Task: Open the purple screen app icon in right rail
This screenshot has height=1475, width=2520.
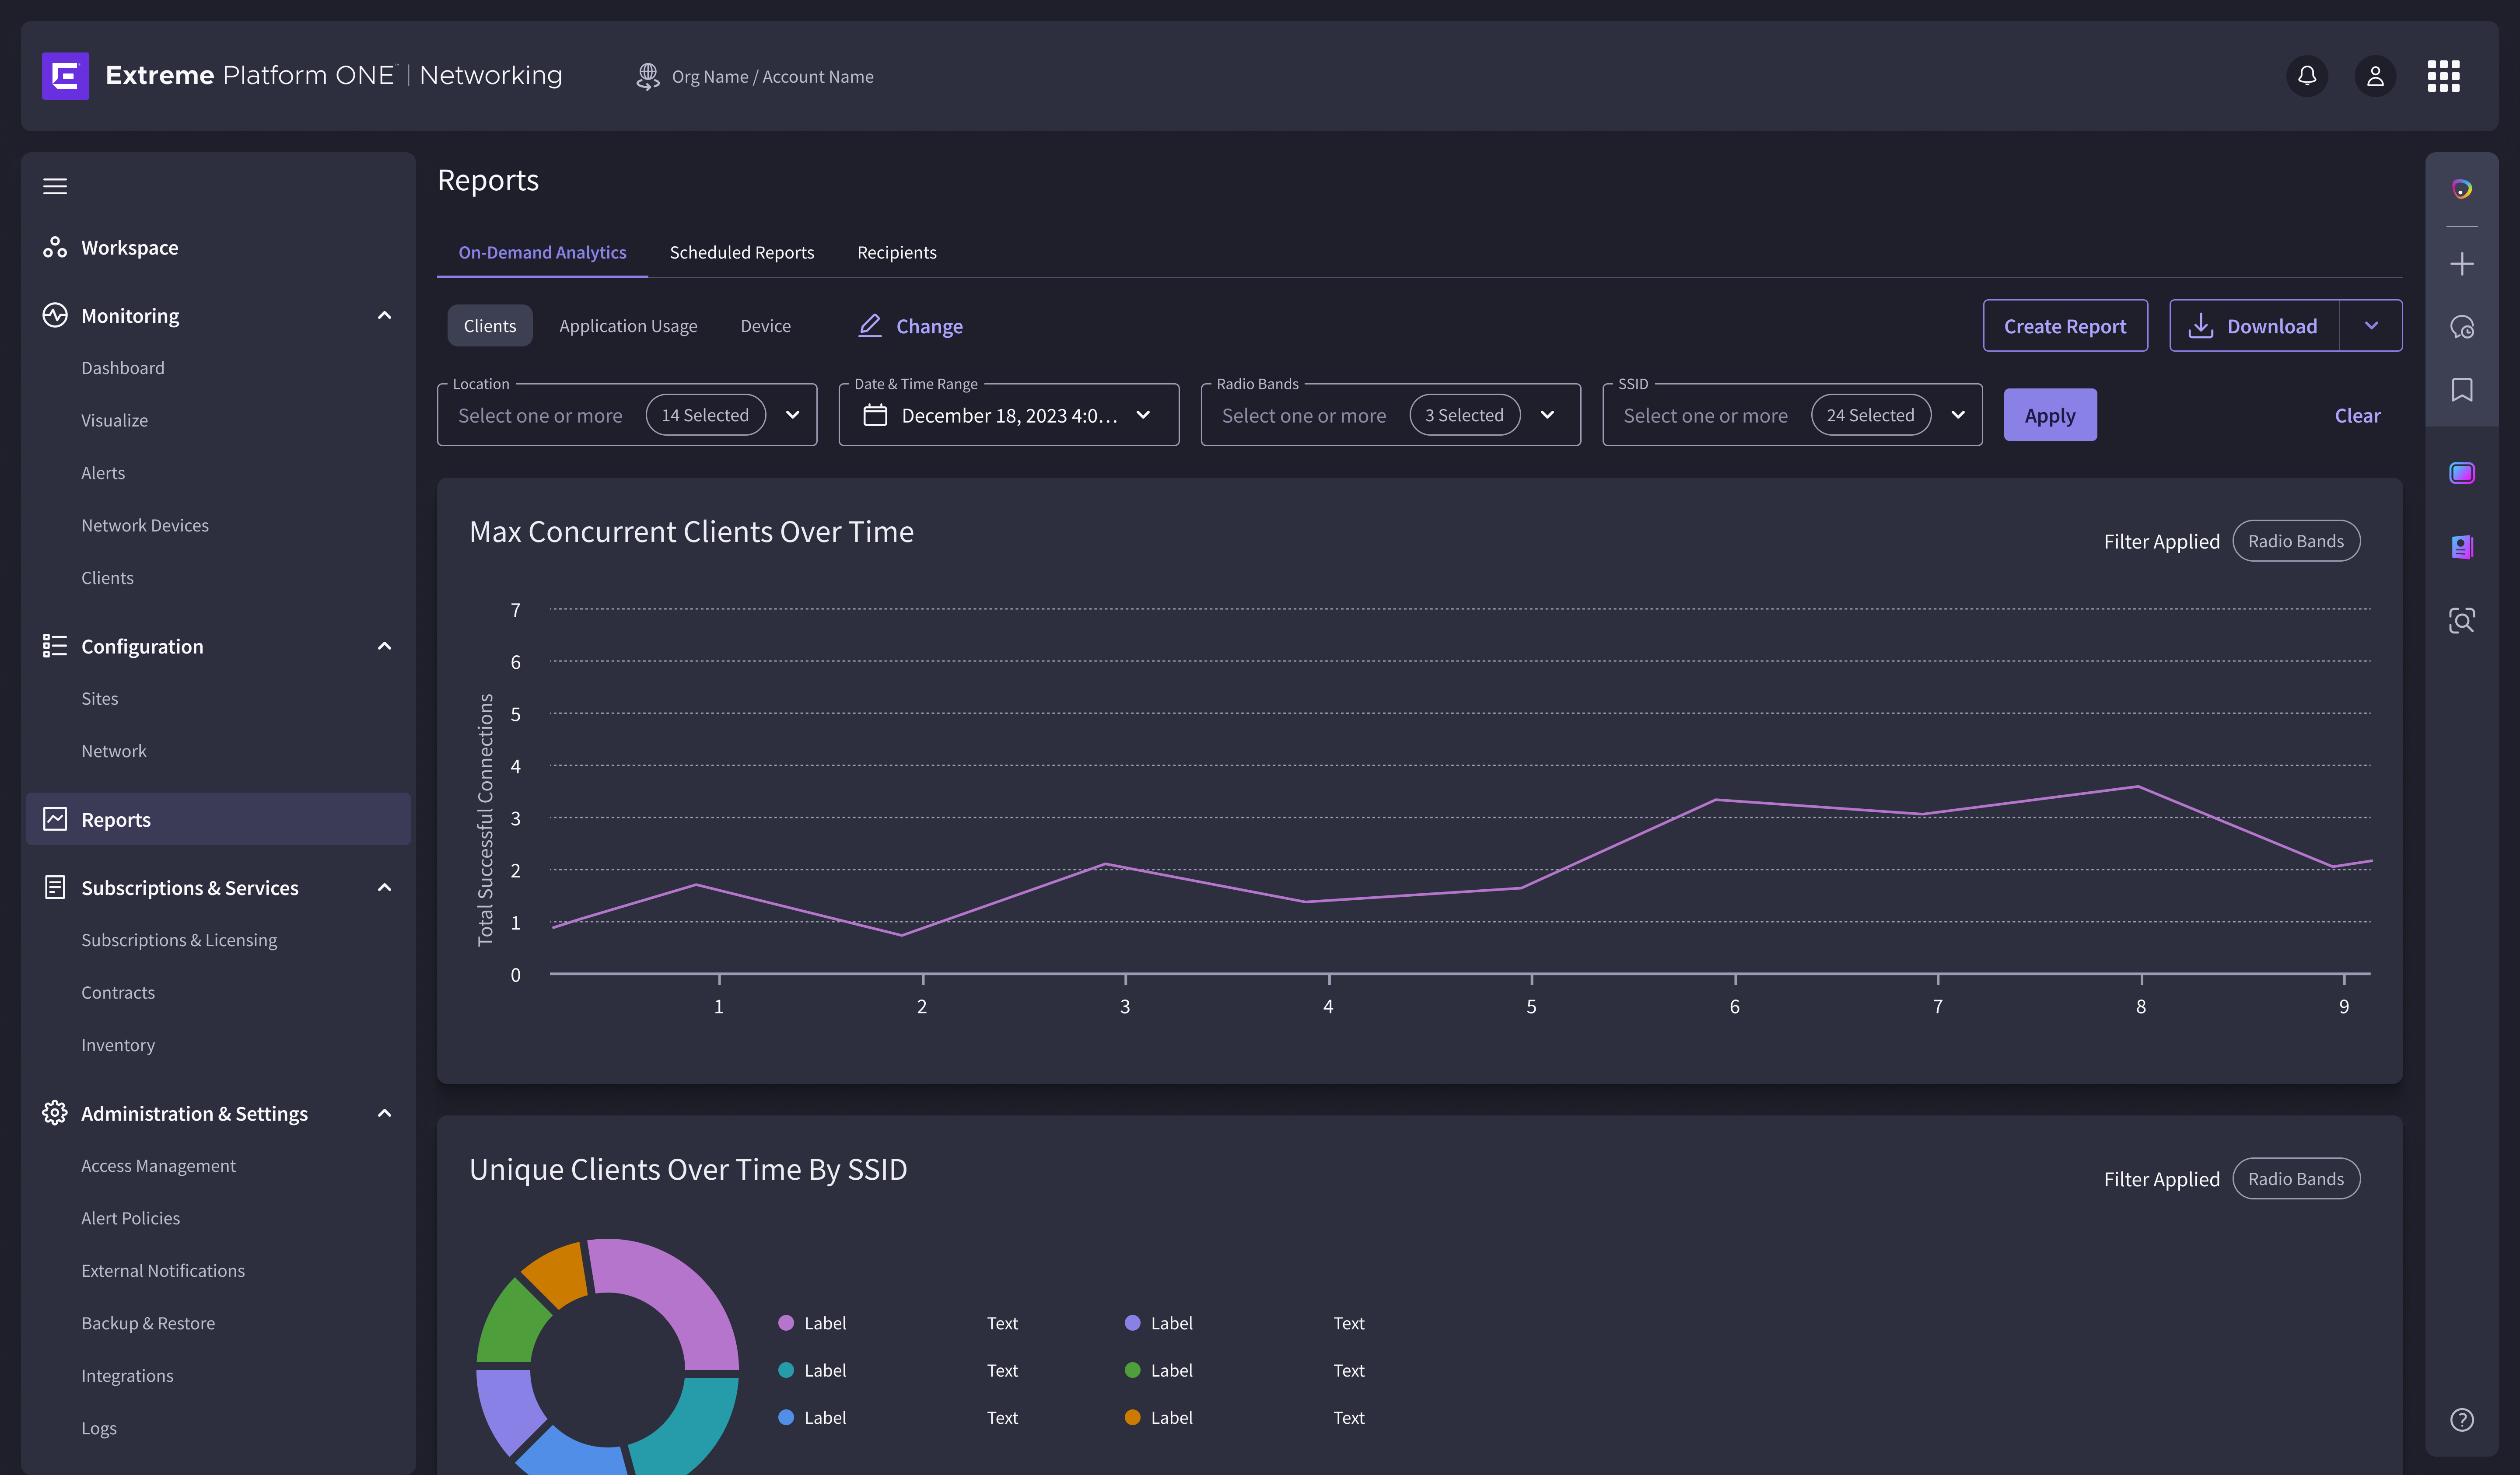Action: pos(2461,473)
